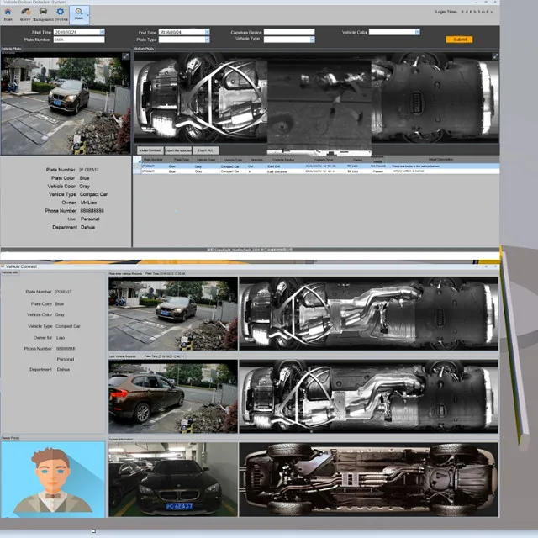Select the Zoom magnifier tool

point(79,14)
